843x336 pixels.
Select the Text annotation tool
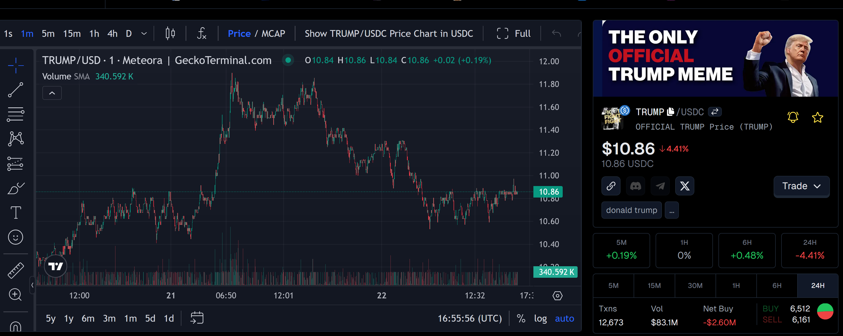[16, 212]
